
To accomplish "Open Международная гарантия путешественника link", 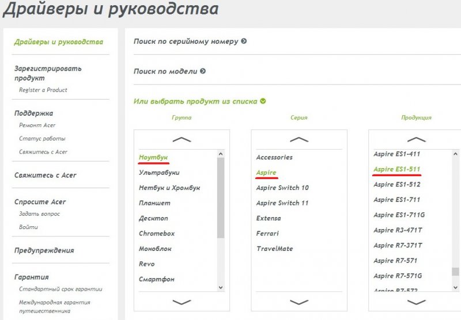I will click(x=54, y=307).
